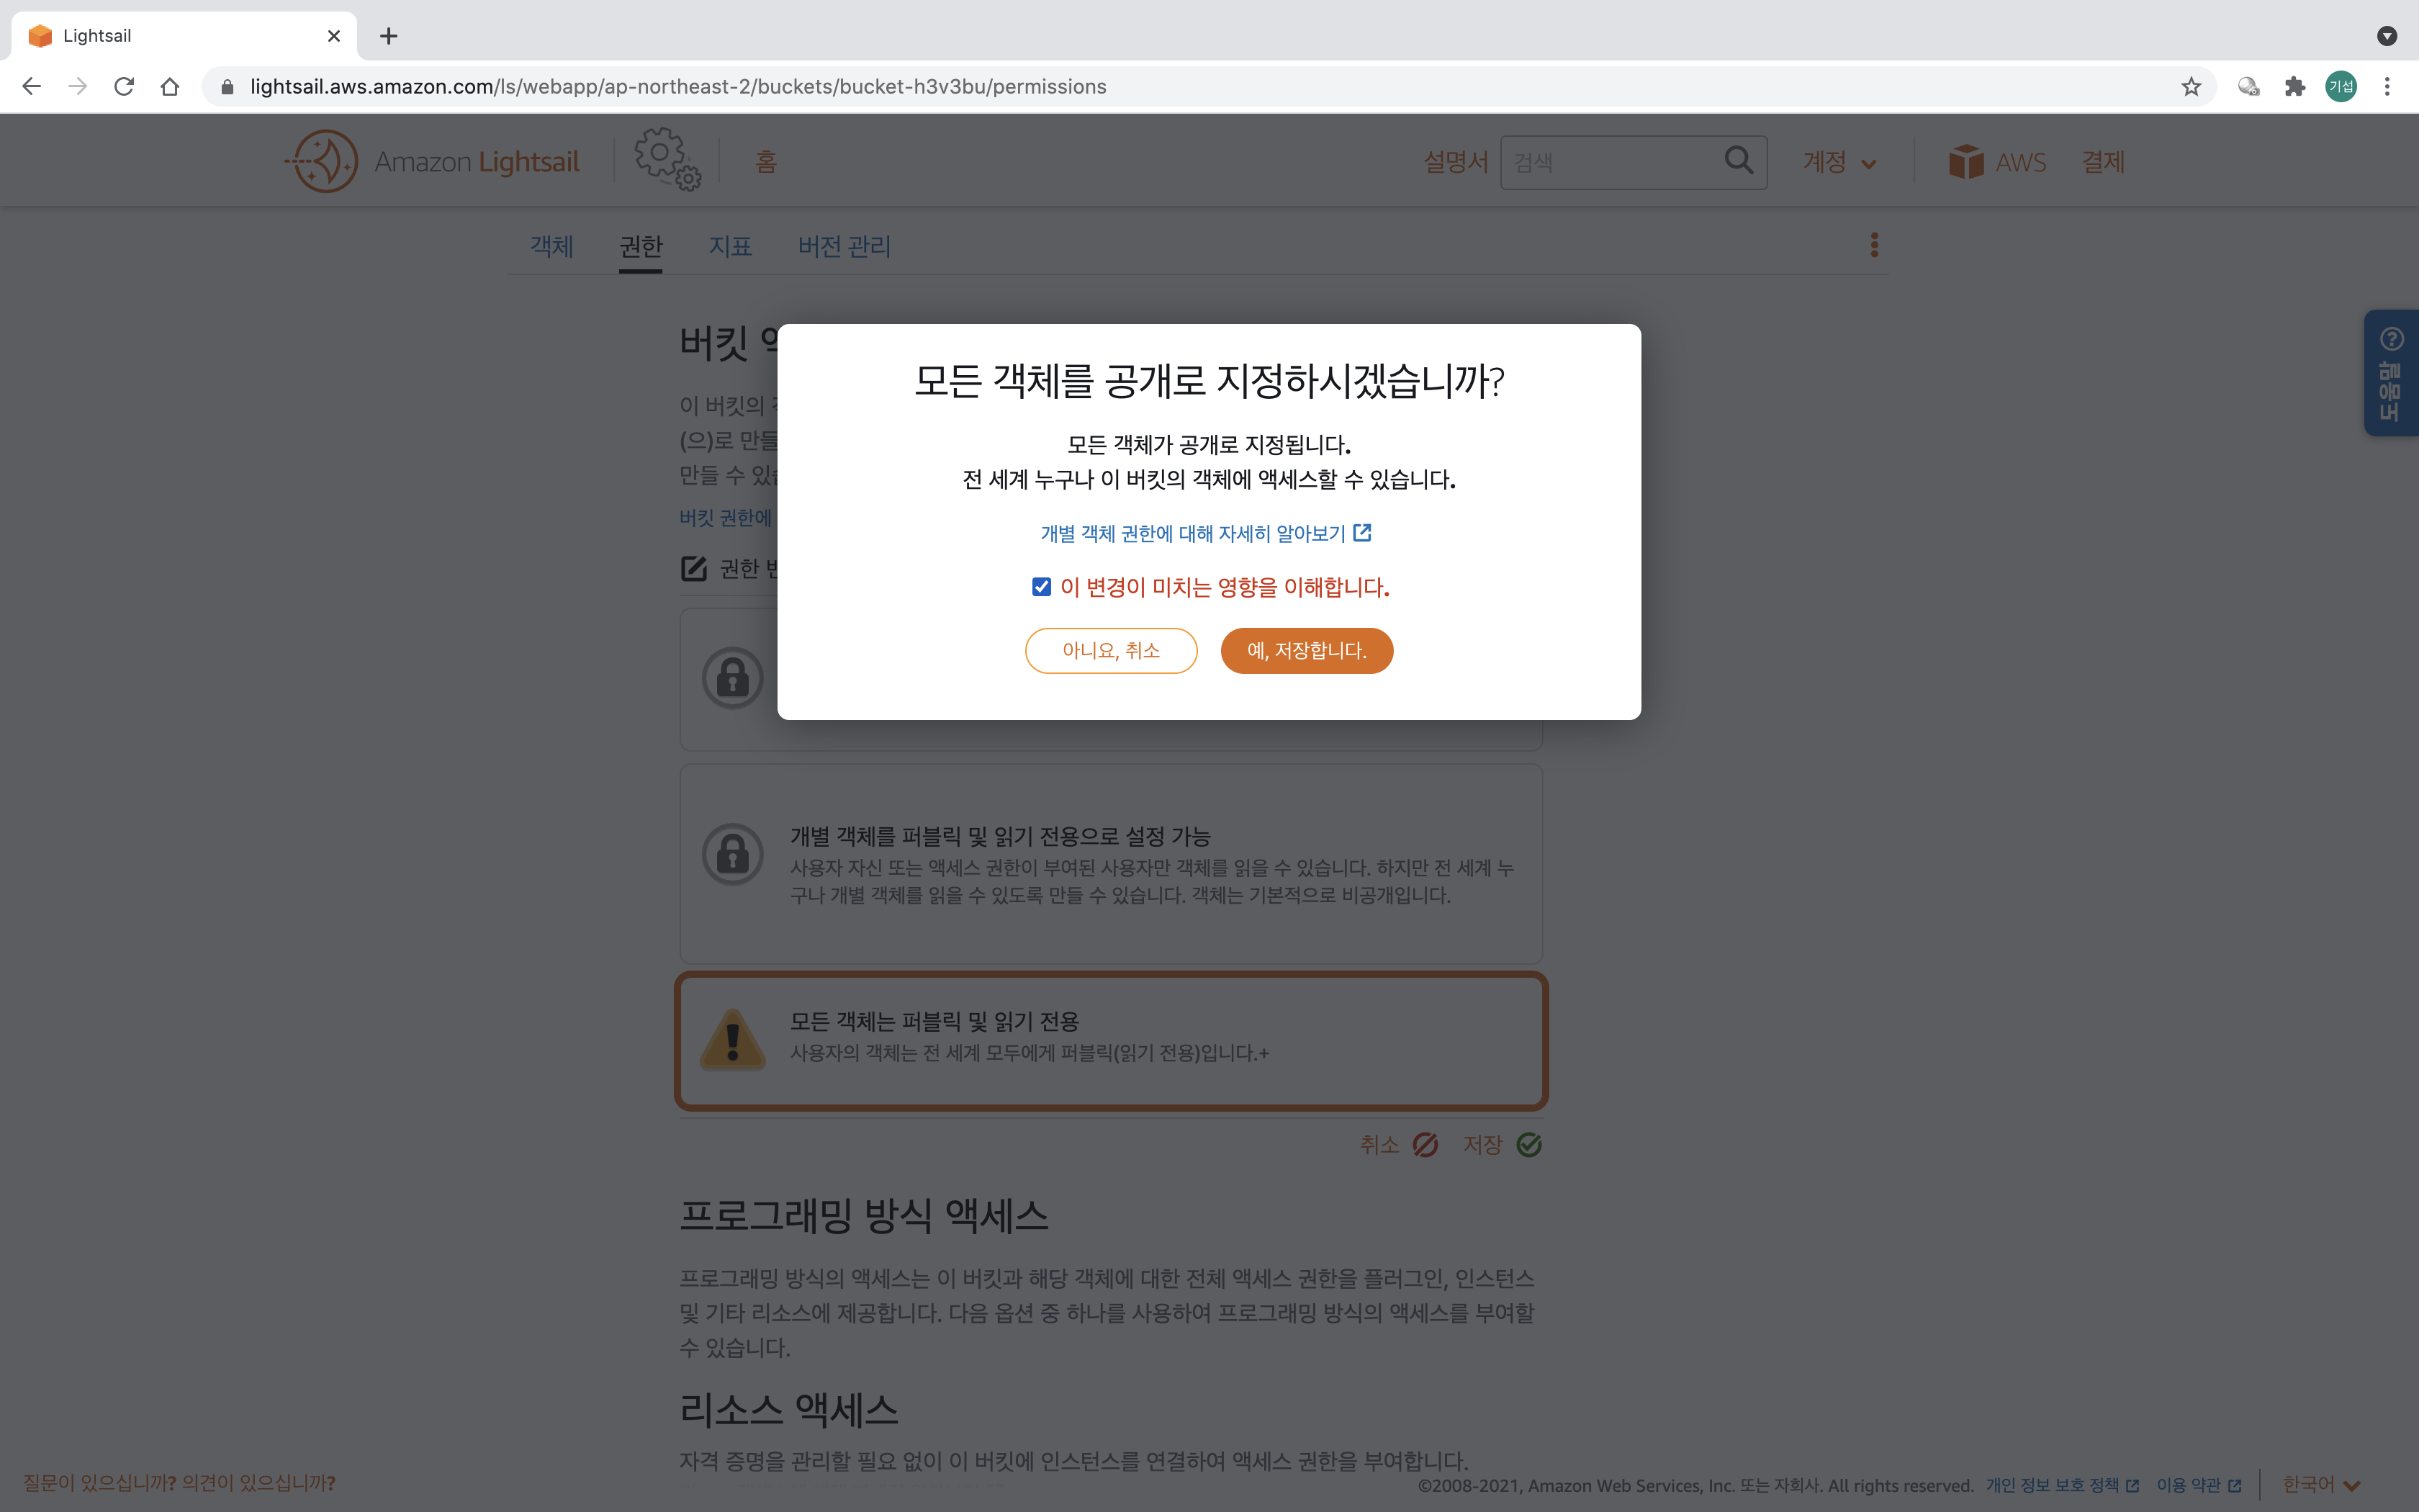Confirm with 예, 저장합니다 button

click(1305, 651)
